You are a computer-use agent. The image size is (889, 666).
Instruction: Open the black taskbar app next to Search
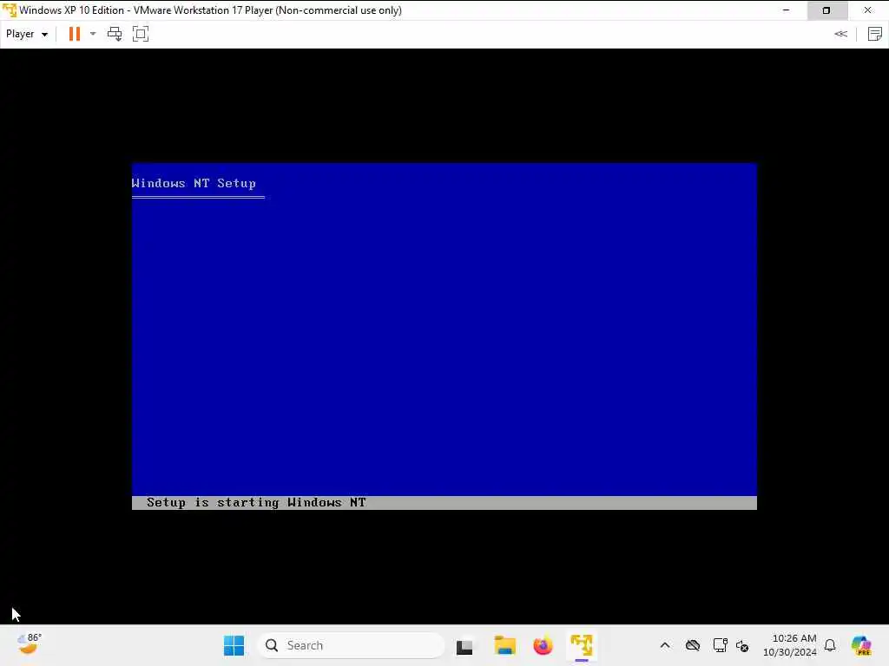pyautogui.click(x=464, y=646)
